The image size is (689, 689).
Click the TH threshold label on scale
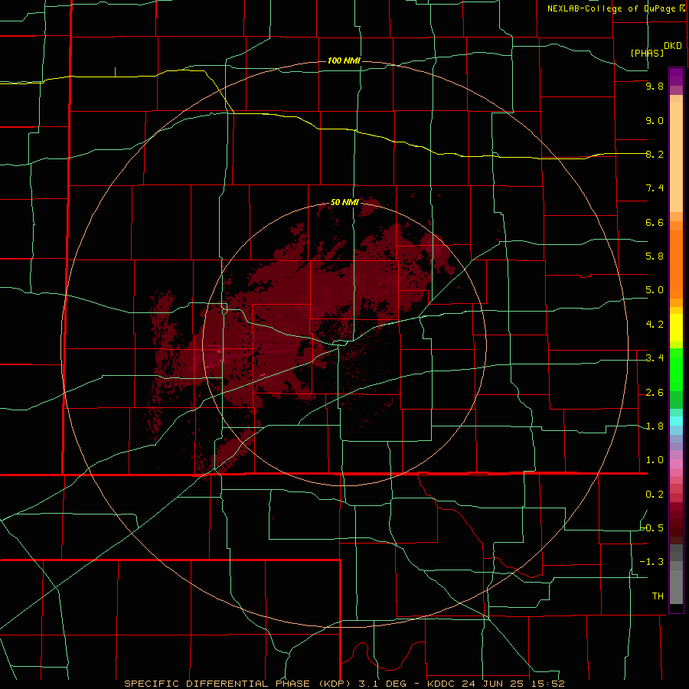tap(658, 596)
